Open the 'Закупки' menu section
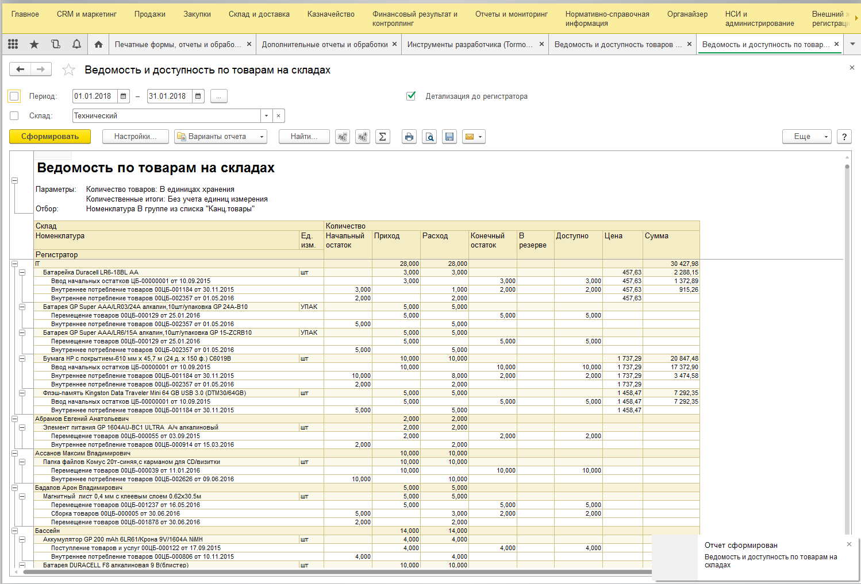Image resolution: width=861 pixels, height=584 pixels. coord(197,14)
